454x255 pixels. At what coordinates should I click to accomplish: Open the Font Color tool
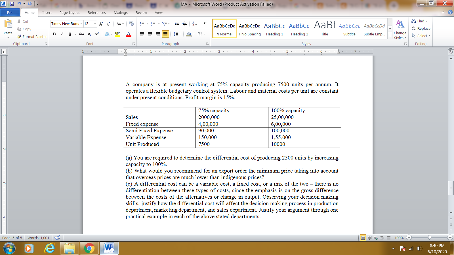click(x=129, y=34)
